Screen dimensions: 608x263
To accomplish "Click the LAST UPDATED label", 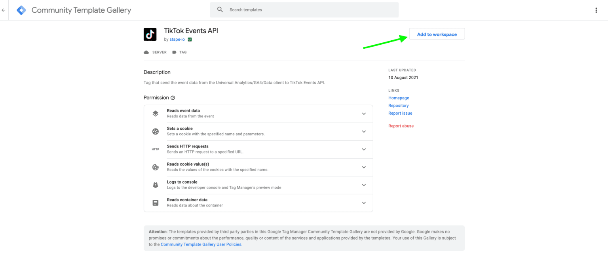I will (x=402, y=70).
